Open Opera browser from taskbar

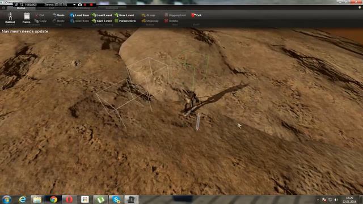point(69,199)
